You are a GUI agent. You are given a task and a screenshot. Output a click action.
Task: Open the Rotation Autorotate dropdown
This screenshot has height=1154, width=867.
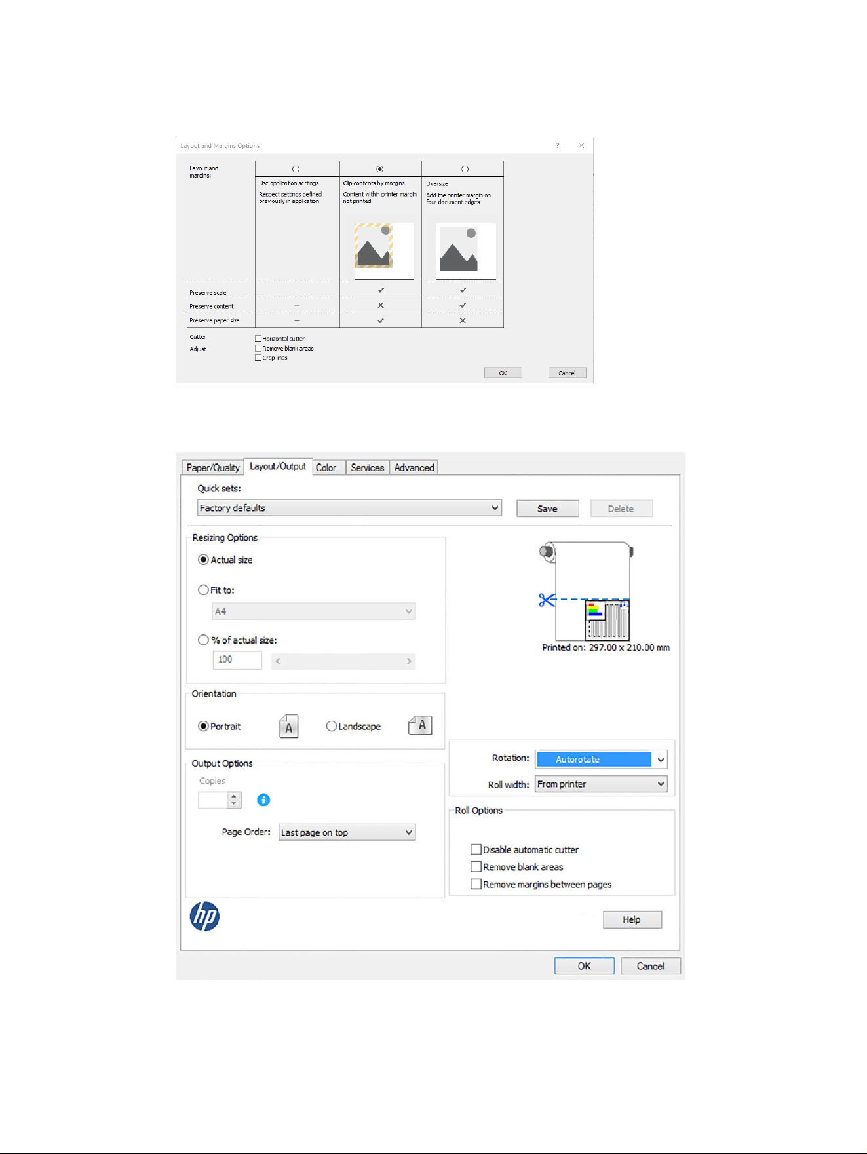601,760
